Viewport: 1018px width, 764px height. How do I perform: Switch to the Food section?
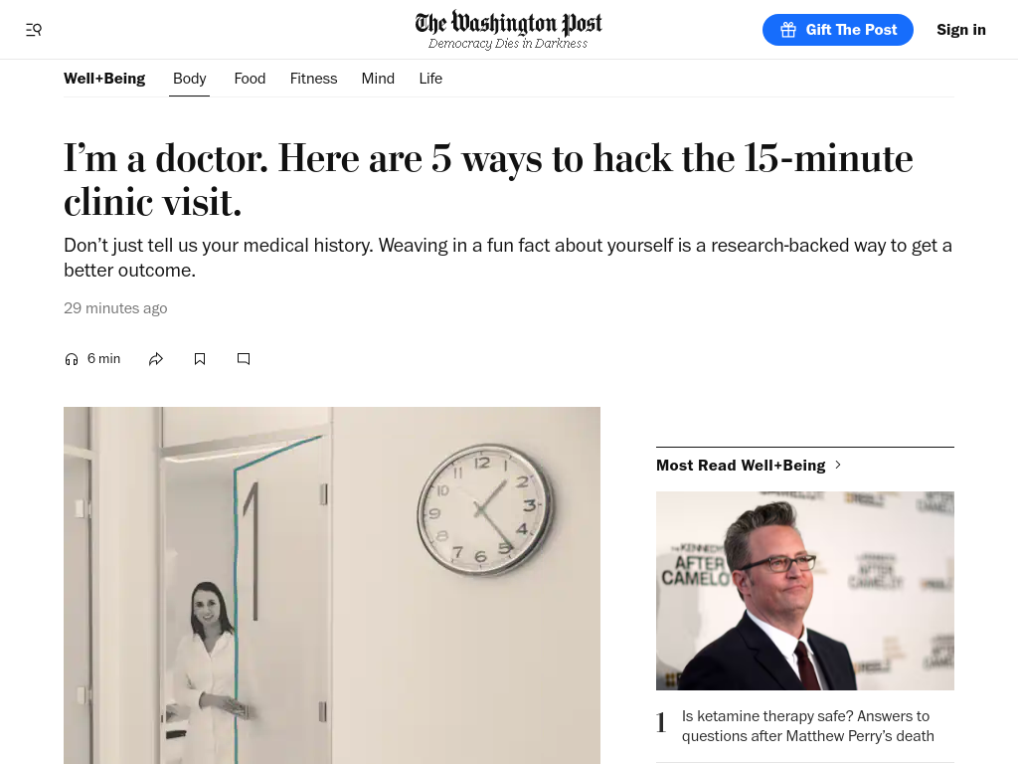click(x=250, y=79)
